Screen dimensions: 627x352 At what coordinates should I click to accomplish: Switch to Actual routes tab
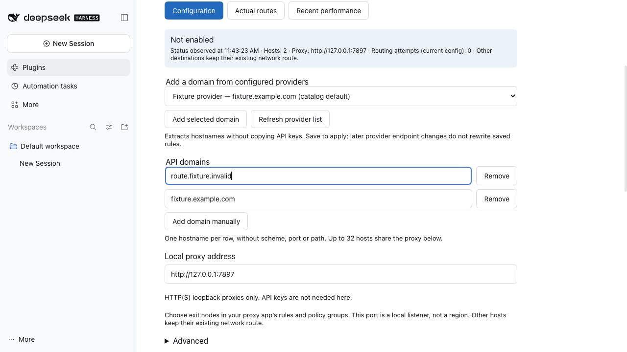click(256, 11)
